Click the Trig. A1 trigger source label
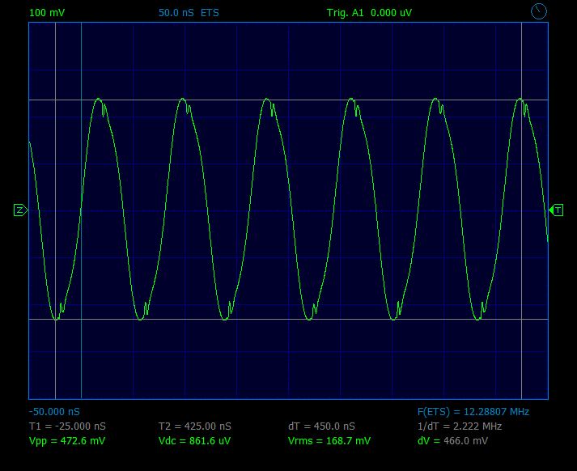The width and height of the screenshot is (577, 471). click(345, 13)
